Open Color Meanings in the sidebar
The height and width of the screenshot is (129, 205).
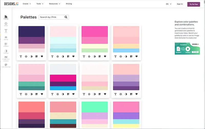point(6,65)
